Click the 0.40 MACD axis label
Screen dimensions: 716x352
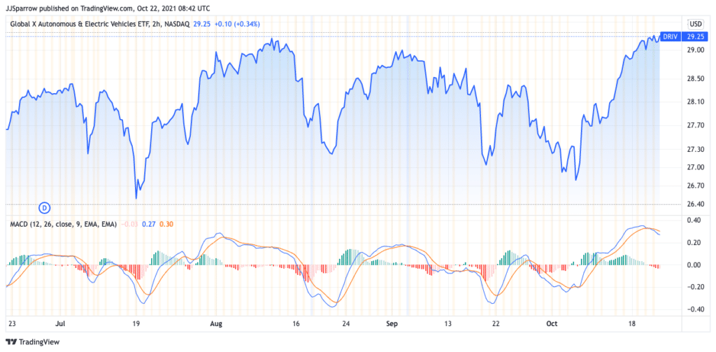[x=694, y=220]
